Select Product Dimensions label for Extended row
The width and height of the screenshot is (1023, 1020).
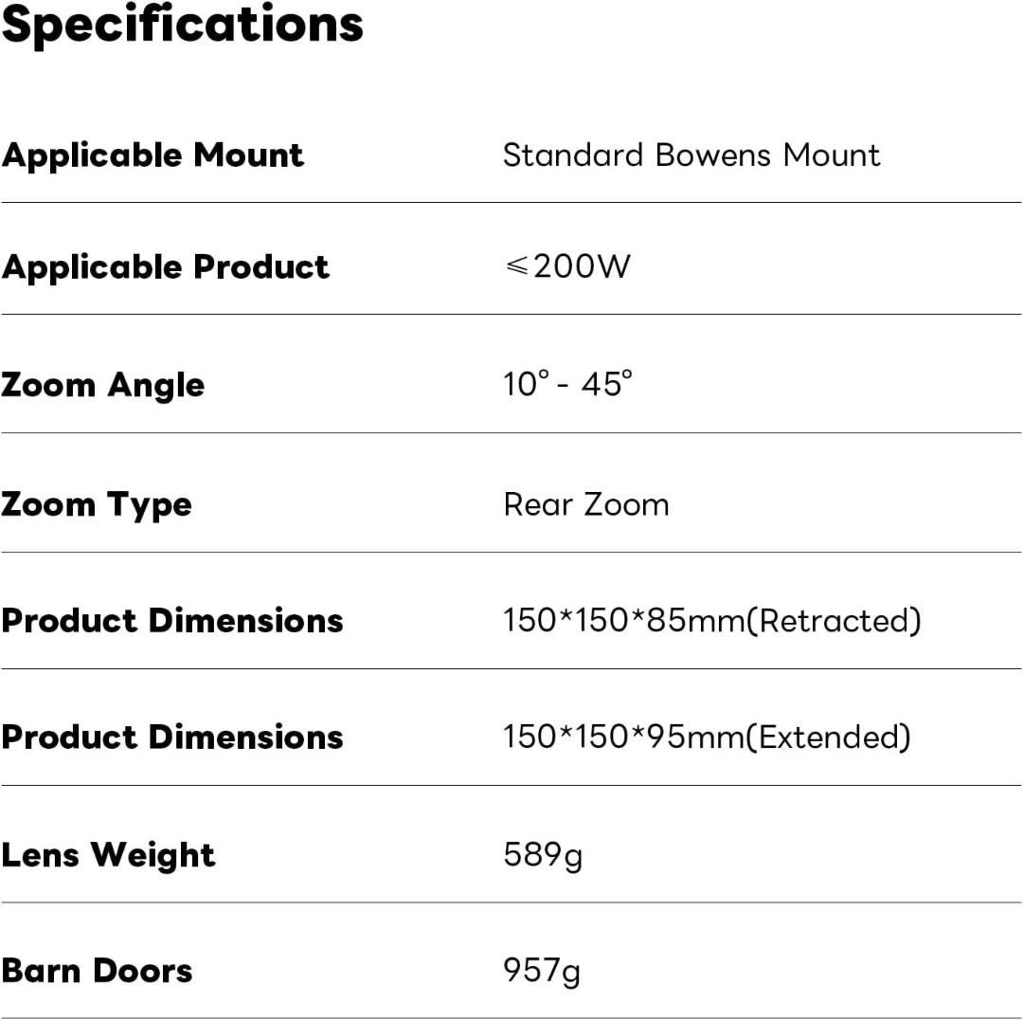(x=172, y=738)
